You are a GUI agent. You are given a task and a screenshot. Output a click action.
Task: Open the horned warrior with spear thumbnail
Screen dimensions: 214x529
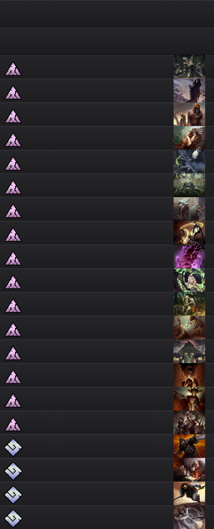tap(189, 399)
